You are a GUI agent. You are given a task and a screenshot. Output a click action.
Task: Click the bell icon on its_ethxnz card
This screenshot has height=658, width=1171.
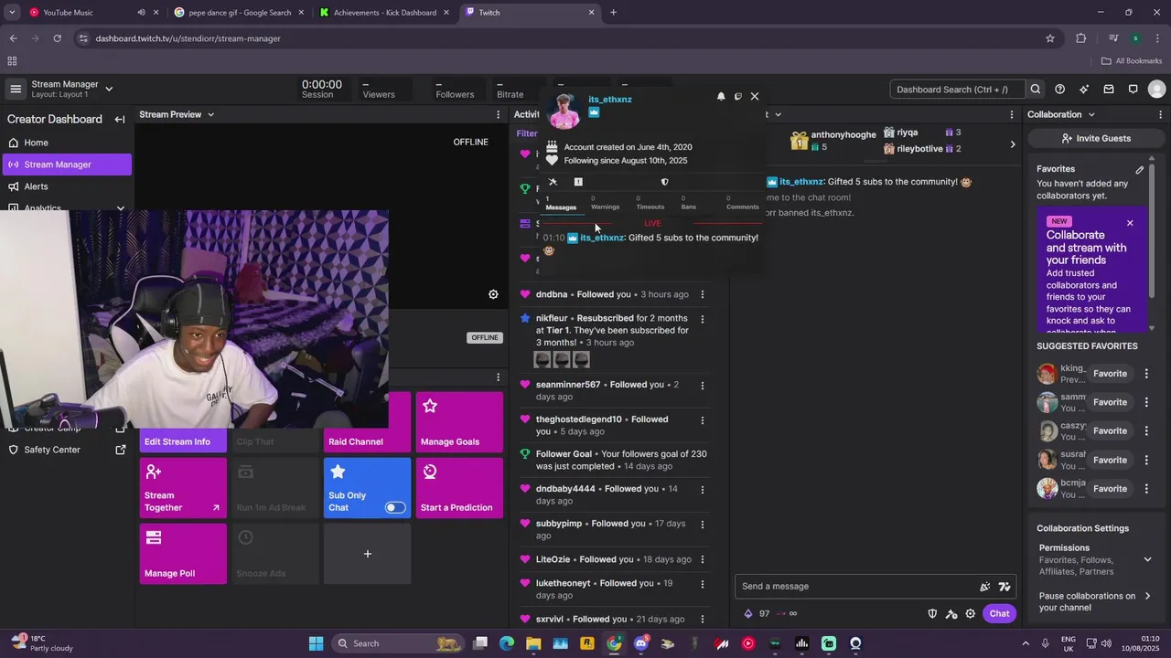(721, 96)
